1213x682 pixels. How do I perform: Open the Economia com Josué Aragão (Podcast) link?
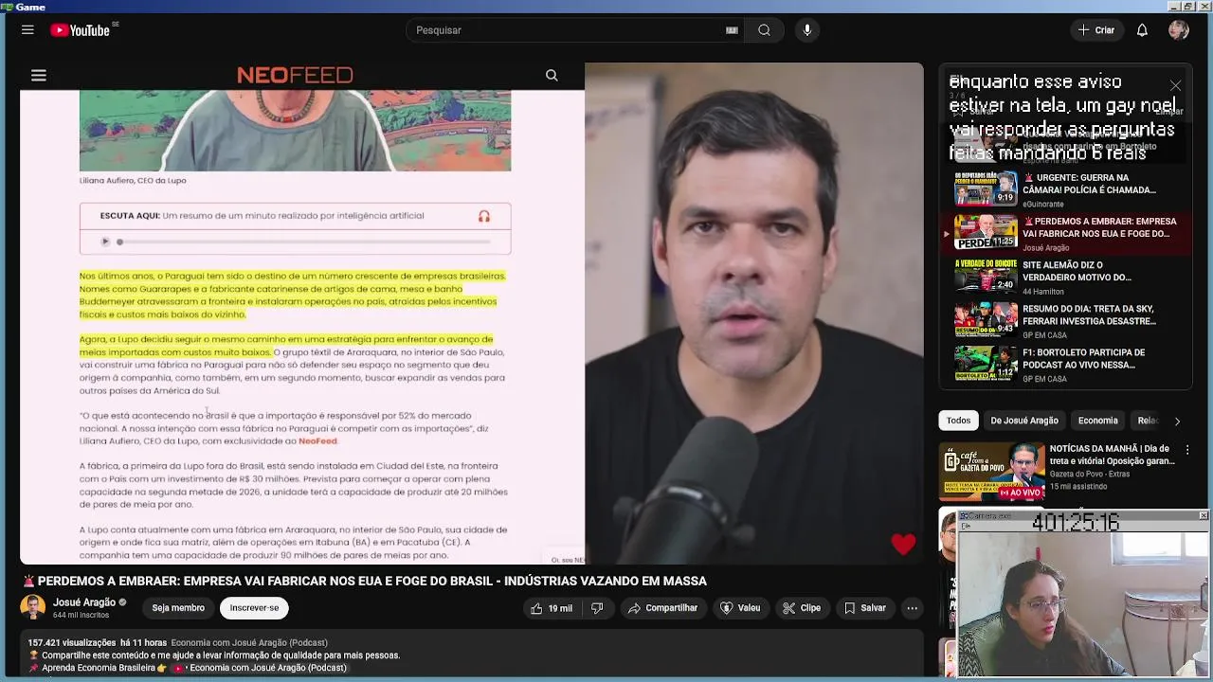click(x=249, y=642)
